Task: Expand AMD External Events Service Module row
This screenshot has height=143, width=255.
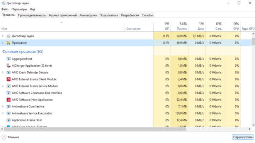Action: point(3,86)
